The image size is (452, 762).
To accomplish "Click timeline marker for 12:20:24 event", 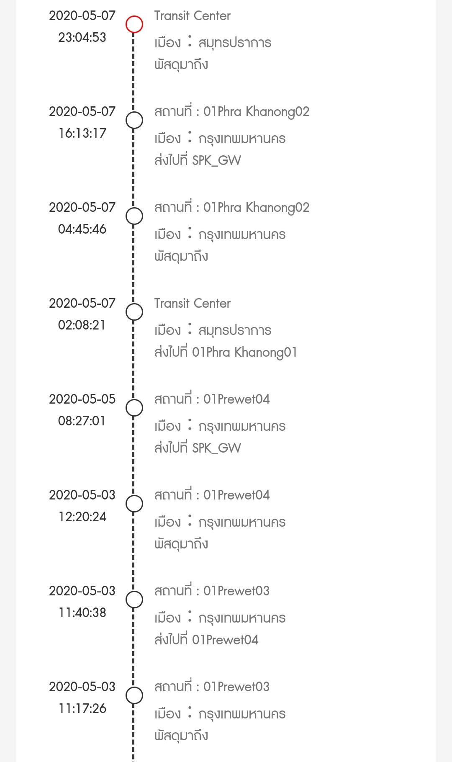I will [134, 504].
